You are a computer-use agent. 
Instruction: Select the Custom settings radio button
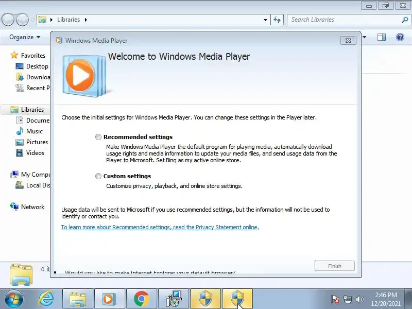[98, 176]
